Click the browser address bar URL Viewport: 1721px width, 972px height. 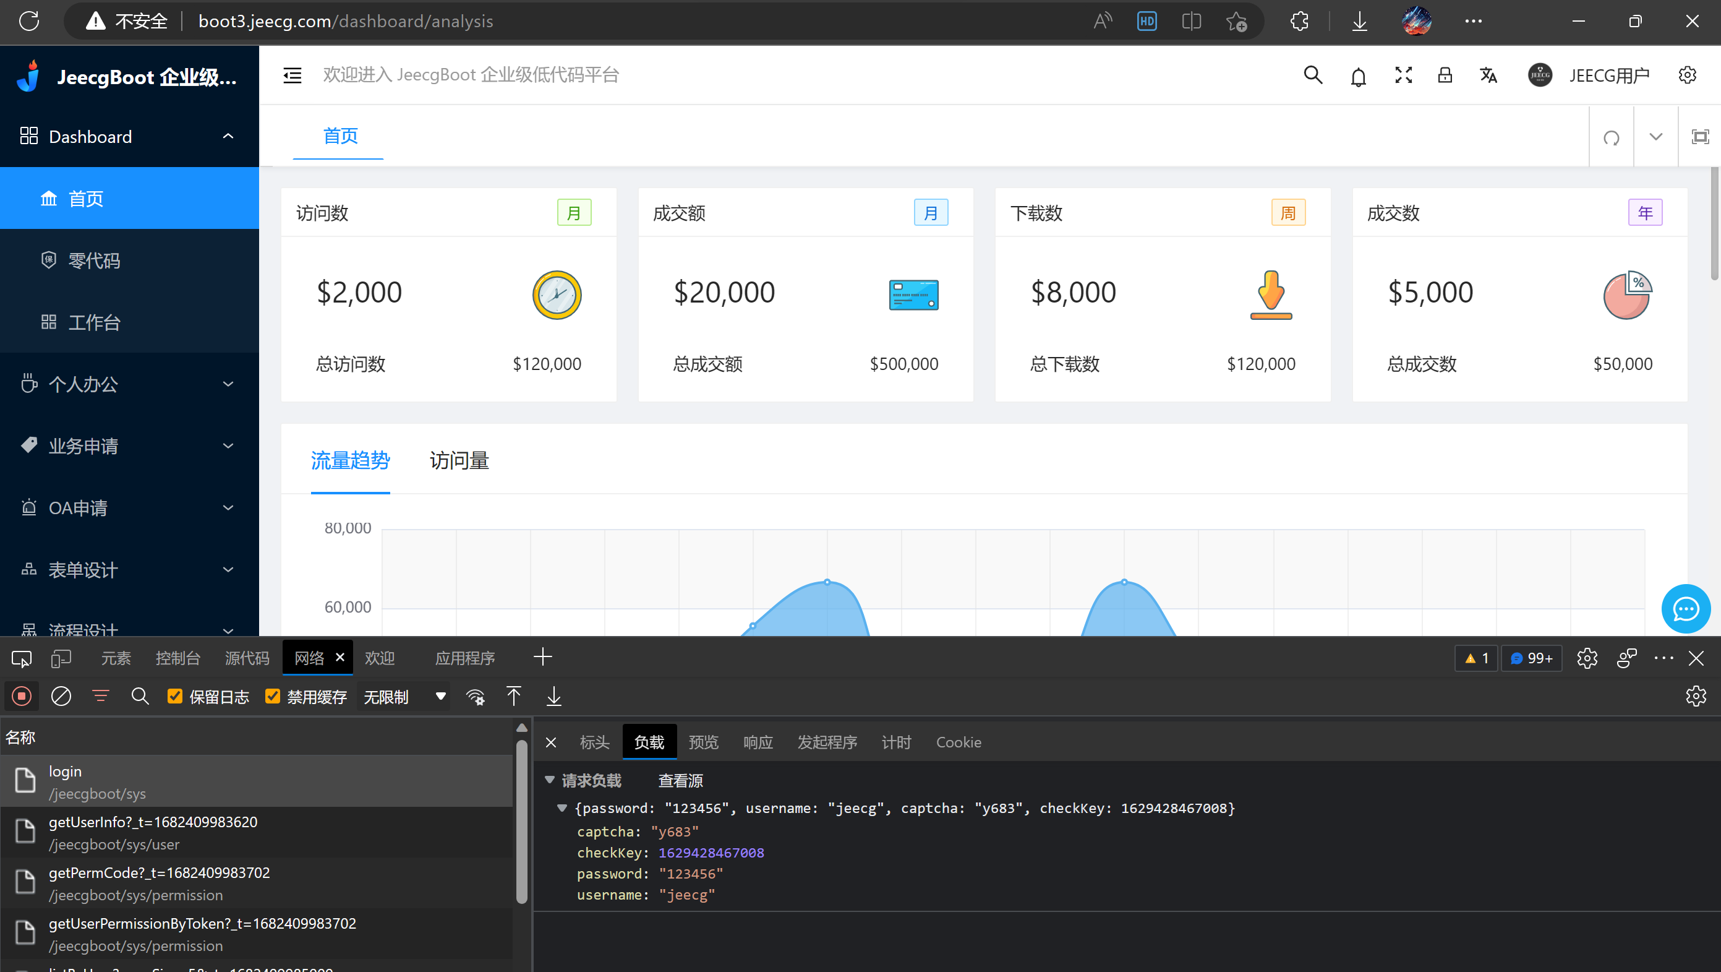[x=346, y=20]
